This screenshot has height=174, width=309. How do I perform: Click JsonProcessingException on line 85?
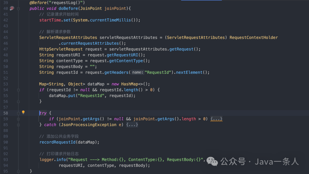pyautogui.click(x=89, y=125)
